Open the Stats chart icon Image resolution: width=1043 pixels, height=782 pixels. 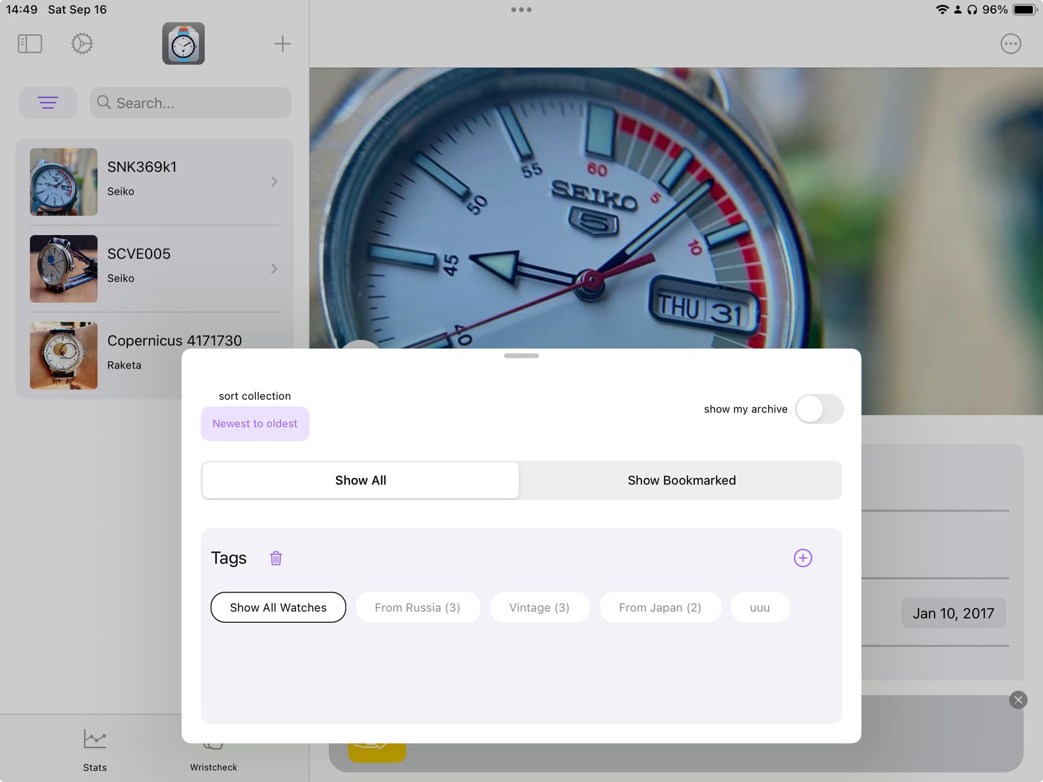click(x=95, y=740)
